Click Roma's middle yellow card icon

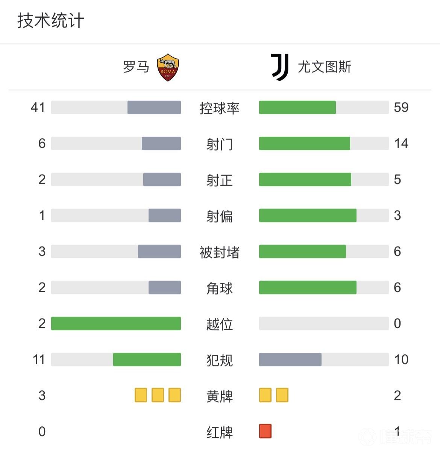click(158, 395)
